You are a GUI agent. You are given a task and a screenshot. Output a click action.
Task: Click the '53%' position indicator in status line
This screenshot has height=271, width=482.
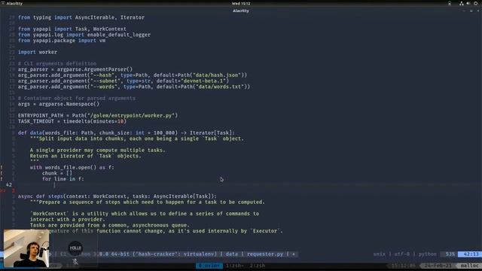[450, 254]
